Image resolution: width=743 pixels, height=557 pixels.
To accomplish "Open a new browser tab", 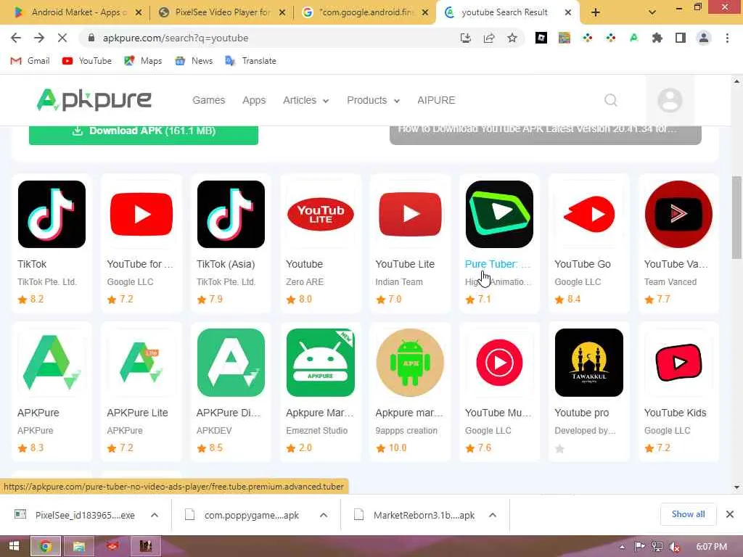I will [596, 13].
